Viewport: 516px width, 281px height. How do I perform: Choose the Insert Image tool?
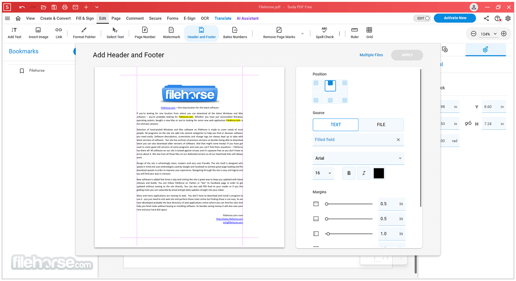[x=38, y=33]
